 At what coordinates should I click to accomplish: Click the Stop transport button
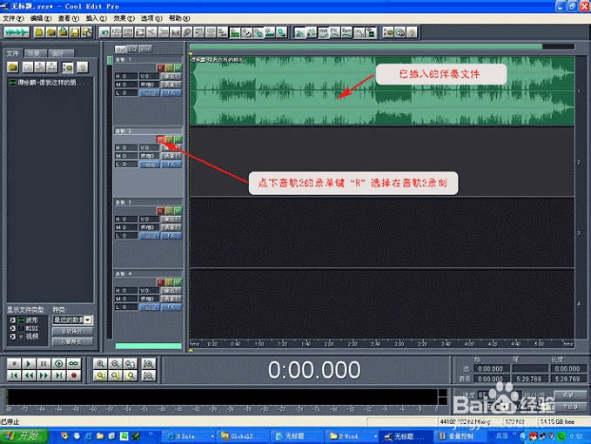coord(14,364)
